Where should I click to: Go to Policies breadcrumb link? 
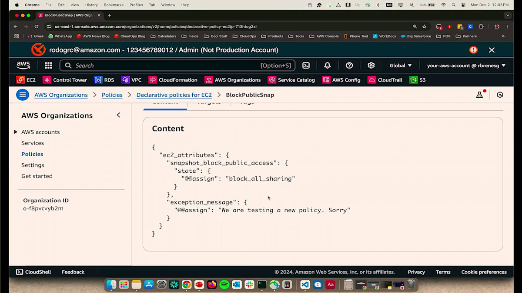point(112,95)
